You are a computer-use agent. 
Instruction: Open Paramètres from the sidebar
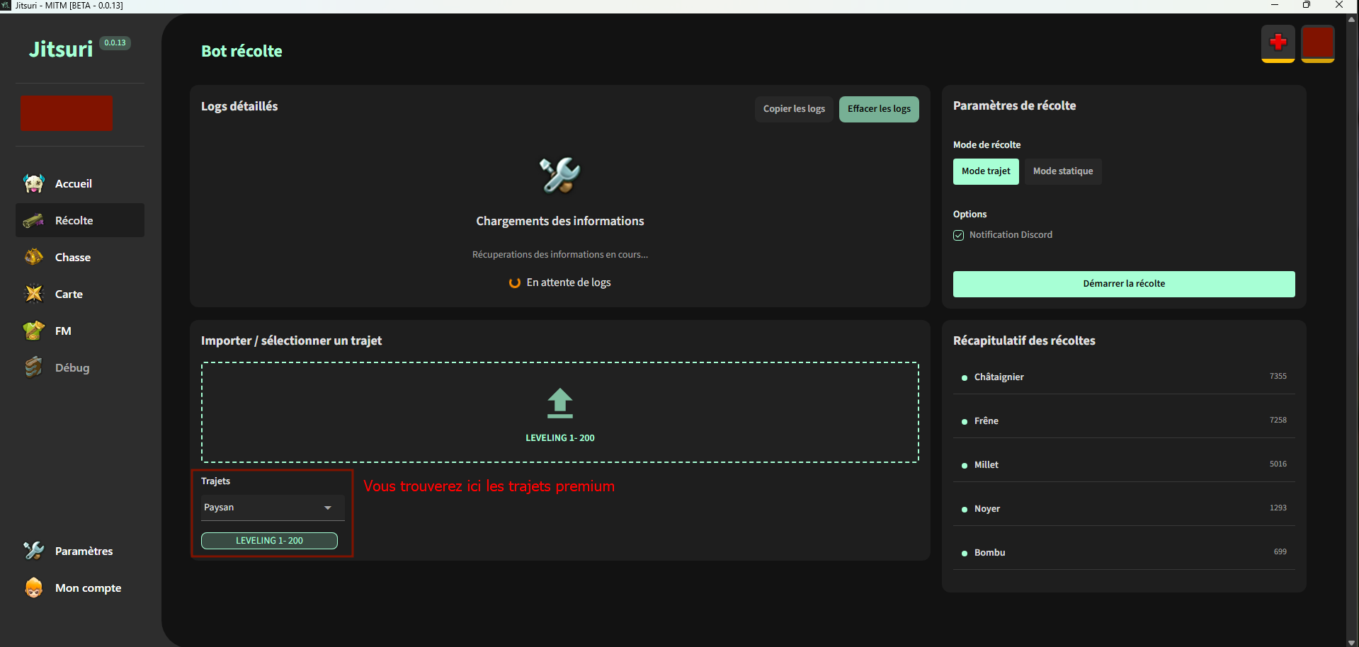(x=80, y=551)
